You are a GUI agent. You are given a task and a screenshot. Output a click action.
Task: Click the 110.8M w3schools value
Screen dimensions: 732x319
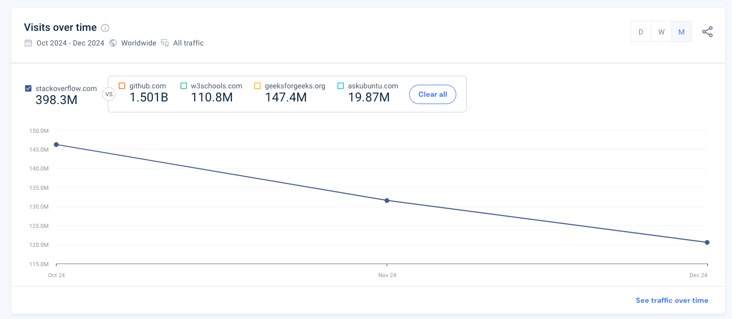point(212,97)
